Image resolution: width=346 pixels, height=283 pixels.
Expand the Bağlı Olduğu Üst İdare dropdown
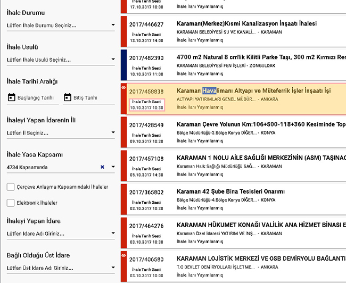pyautogui.click(x=113, y=268)
